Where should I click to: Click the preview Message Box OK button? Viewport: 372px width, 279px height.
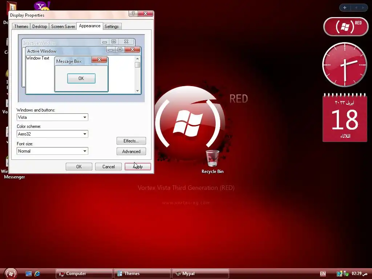81,78
